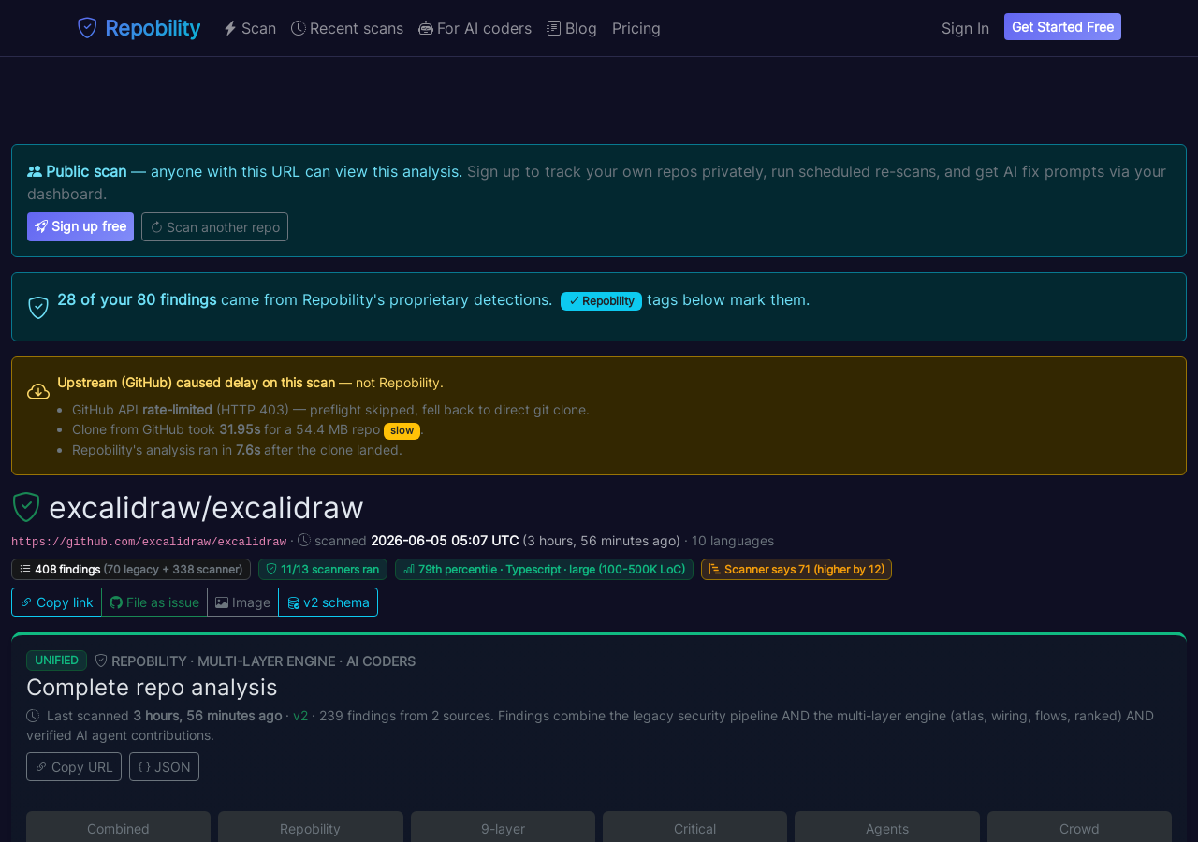Switch to the 9-layer tab
Image resolution: width=1198 pixels, height=842 pixels.
[503, 829]
